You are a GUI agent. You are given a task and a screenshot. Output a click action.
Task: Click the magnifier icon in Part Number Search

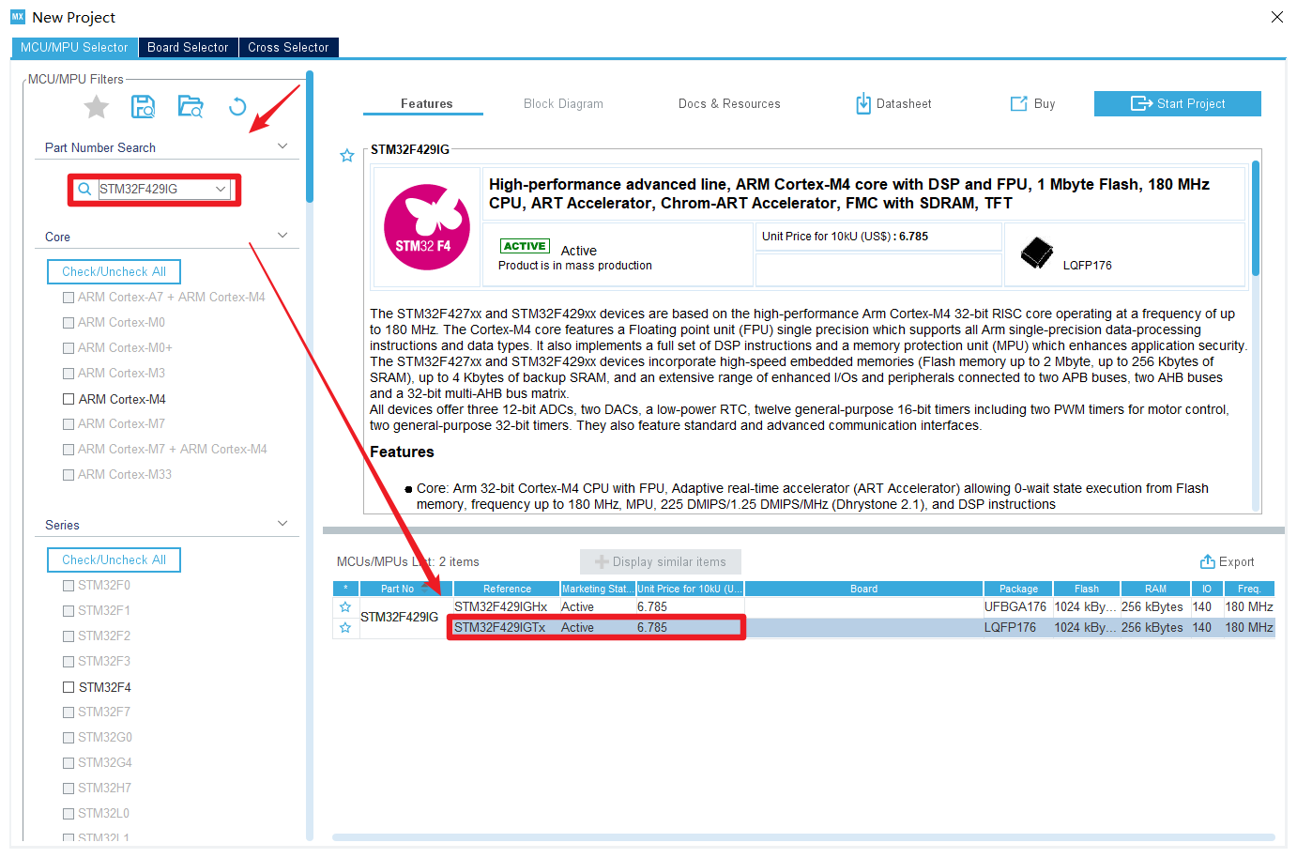[x=84, y=189]
